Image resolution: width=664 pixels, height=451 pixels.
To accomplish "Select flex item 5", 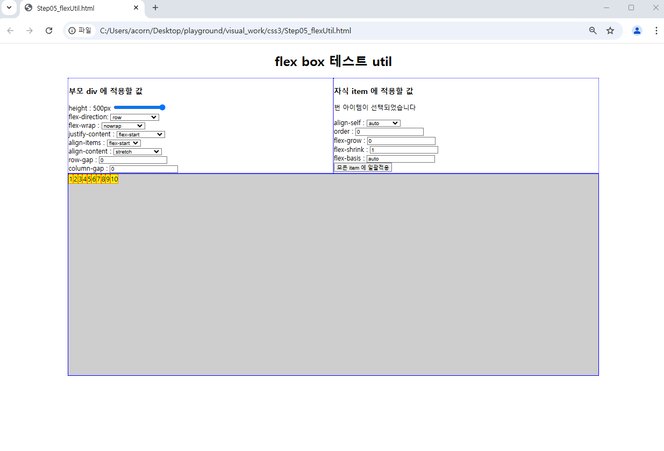I will 89,179.
